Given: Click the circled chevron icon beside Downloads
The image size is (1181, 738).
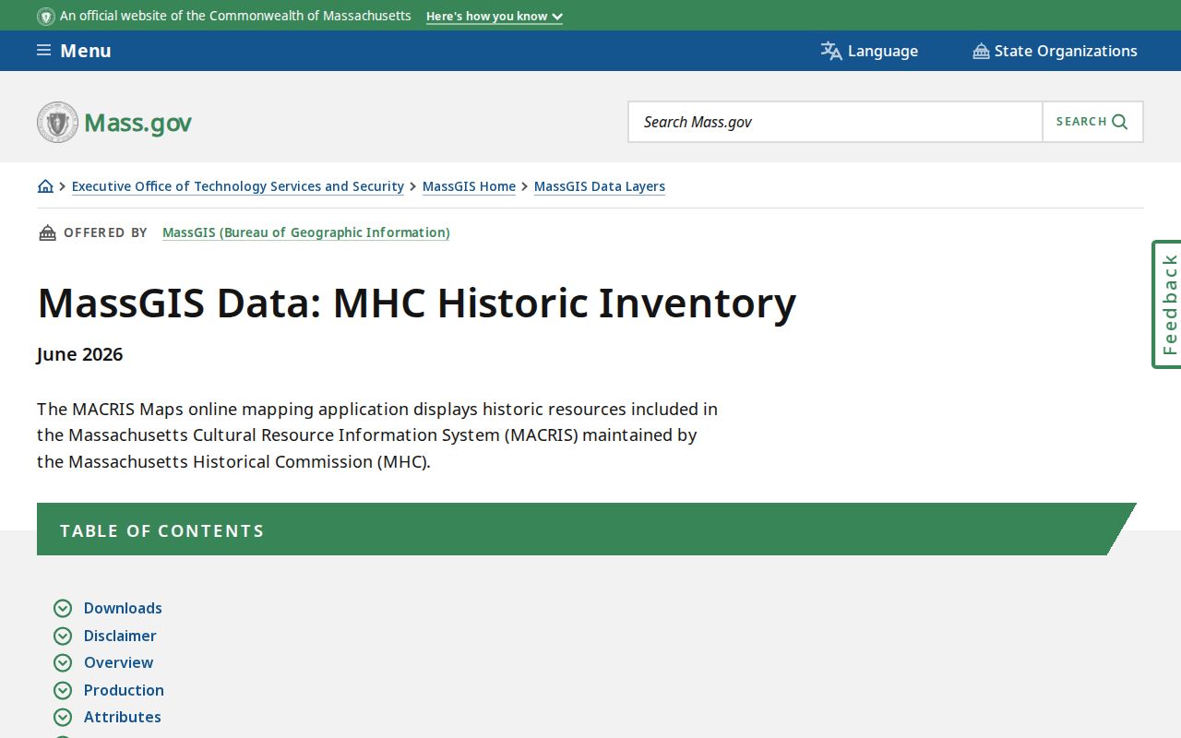Looking at the screenshot, I should pyautogui.click(x=63, y=608).
